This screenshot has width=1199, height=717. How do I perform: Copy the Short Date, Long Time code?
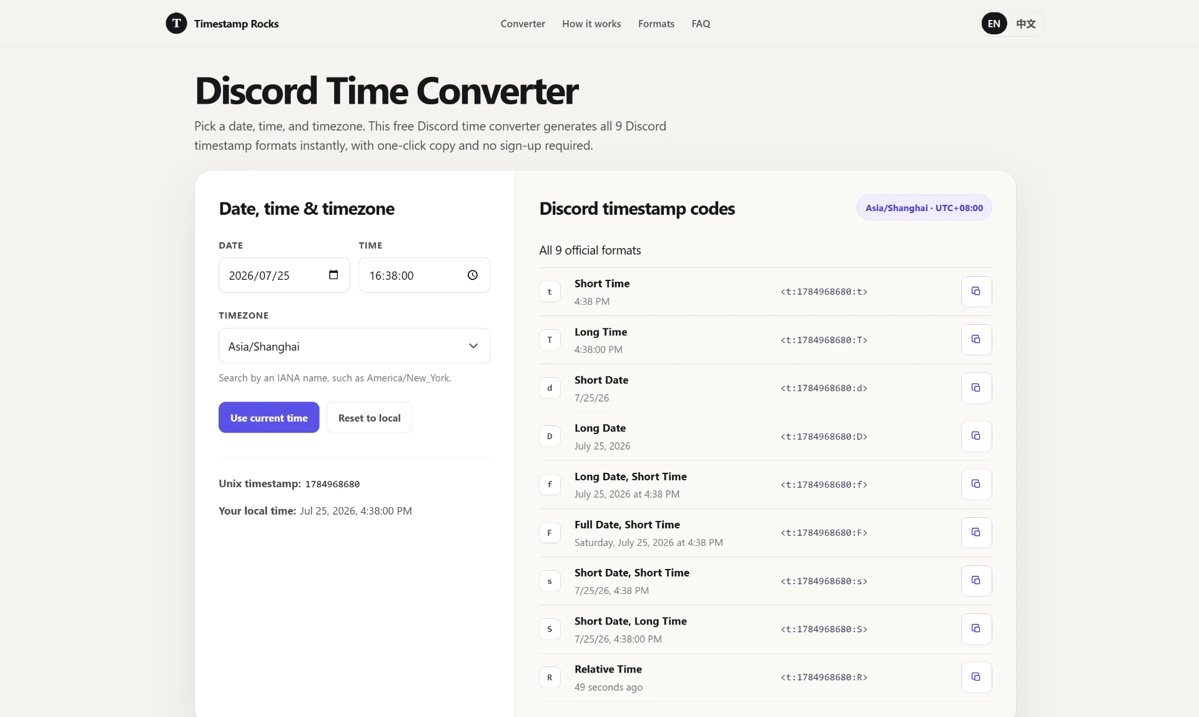(x=976, y=629)
